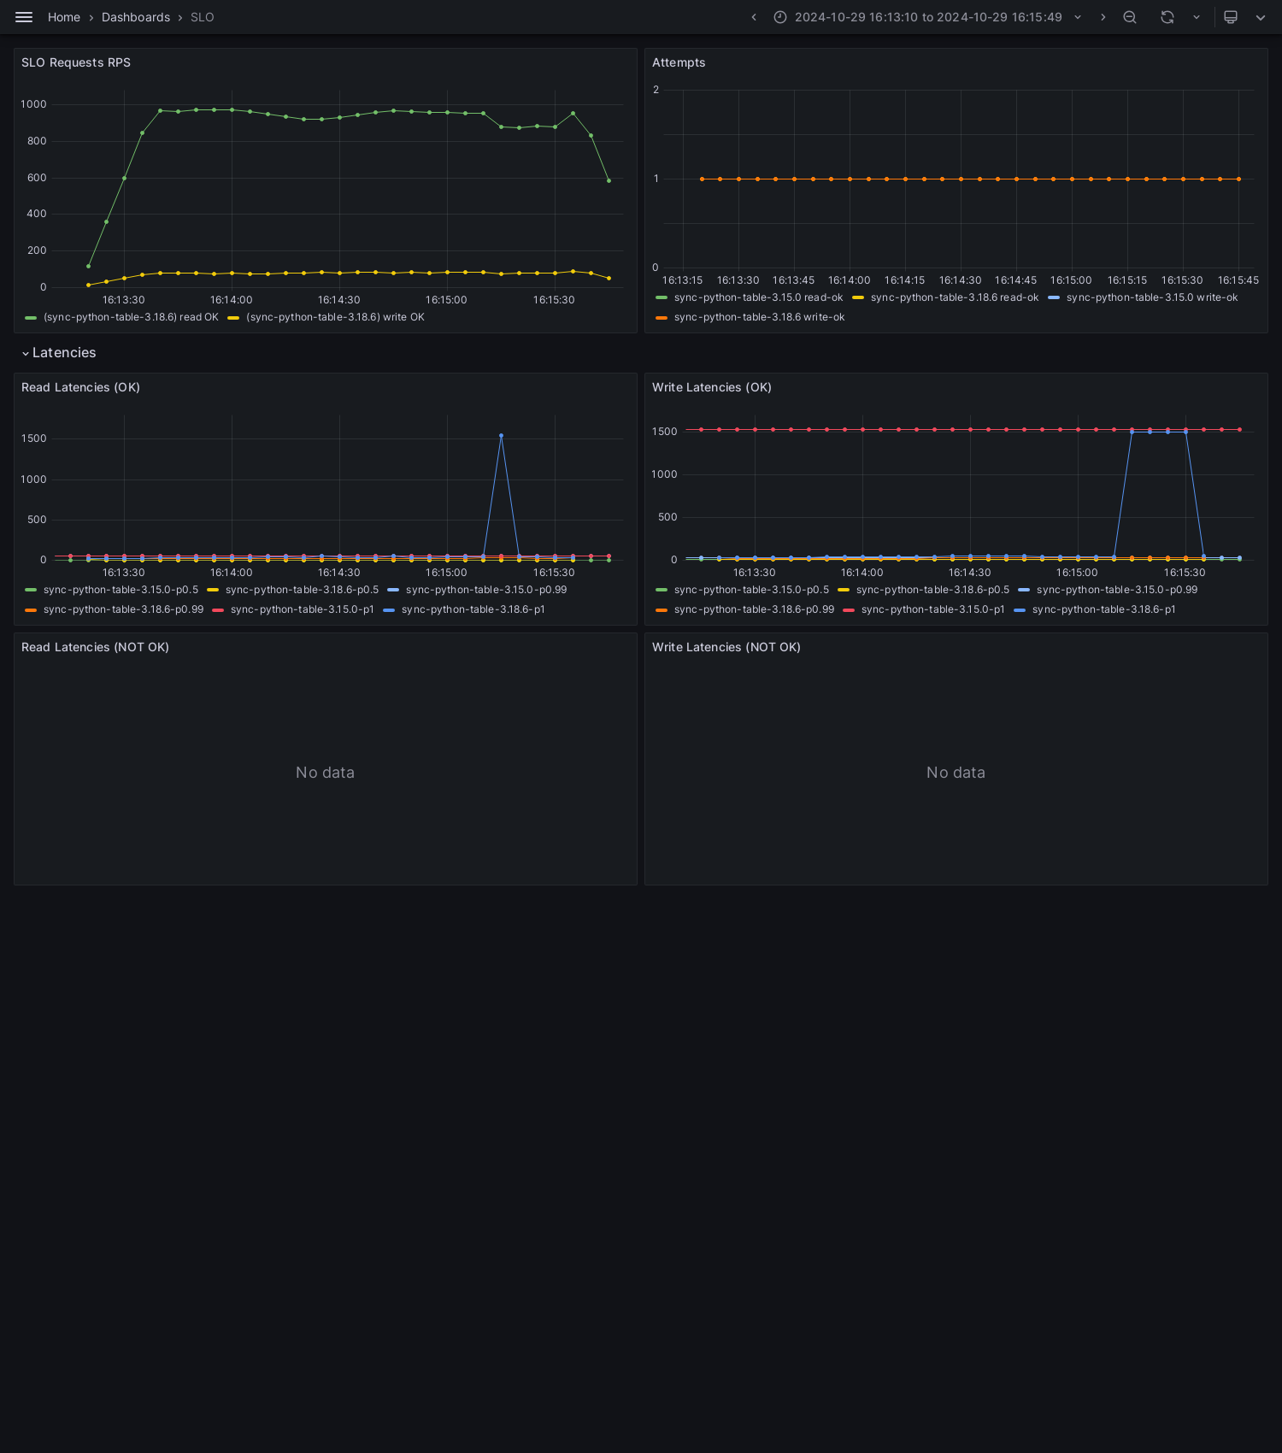Toggle 3.18.6 write-ok series in Attempts legend
Screen dimensions: 1282x1453
pyautogui.click(x=759, y=317)
